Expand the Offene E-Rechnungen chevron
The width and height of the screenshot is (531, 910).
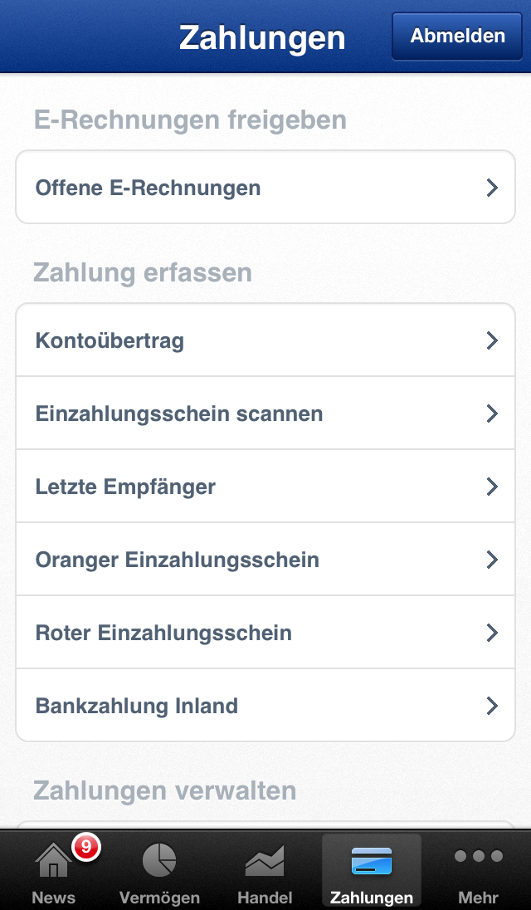(x=492, y=188)
